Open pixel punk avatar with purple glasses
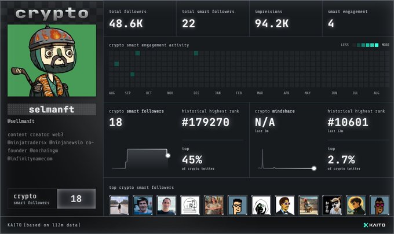This screenshot has height=234, width=394. (380, 206)
